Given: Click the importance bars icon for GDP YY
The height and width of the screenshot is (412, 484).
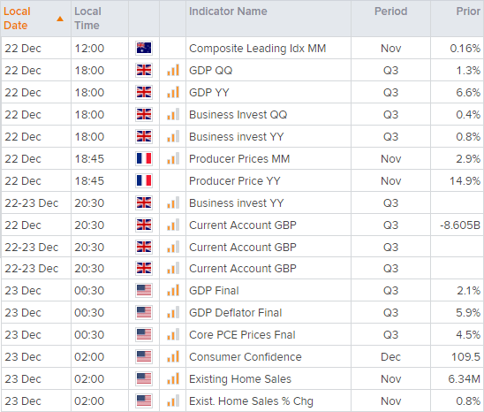Looking at the screenshot, I should pos(173,92).
